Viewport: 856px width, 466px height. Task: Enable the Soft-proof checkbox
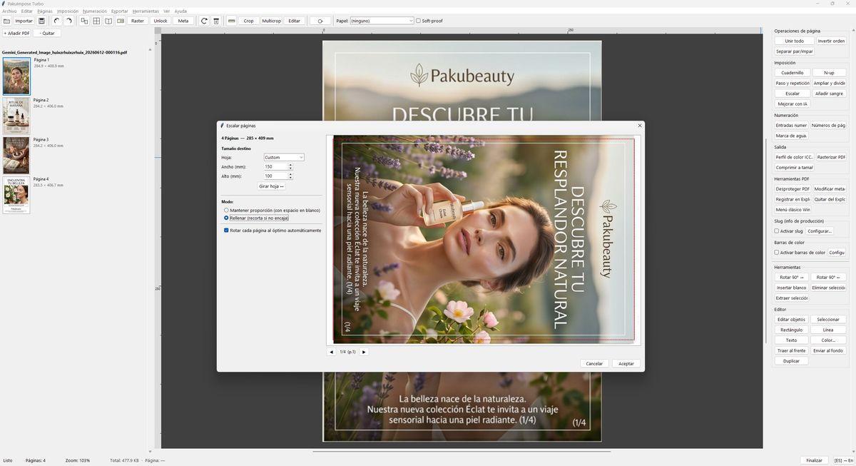click(418, 21)
